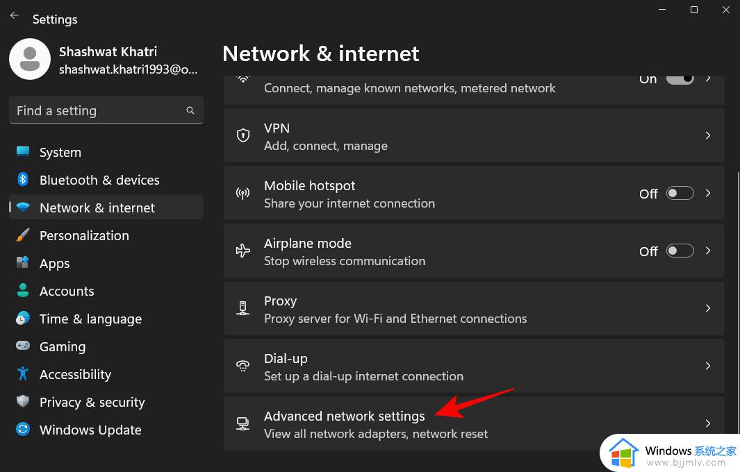Click the Airplane mode plane icon
Viewport: 740px width, 472px height.
[x=242, y=251]
